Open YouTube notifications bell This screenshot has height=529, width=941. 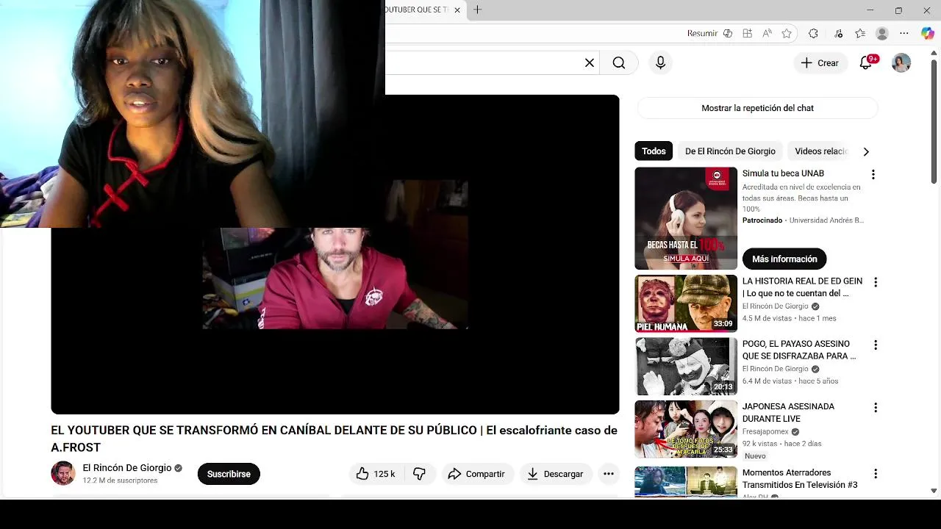click(x=866, y=63)
